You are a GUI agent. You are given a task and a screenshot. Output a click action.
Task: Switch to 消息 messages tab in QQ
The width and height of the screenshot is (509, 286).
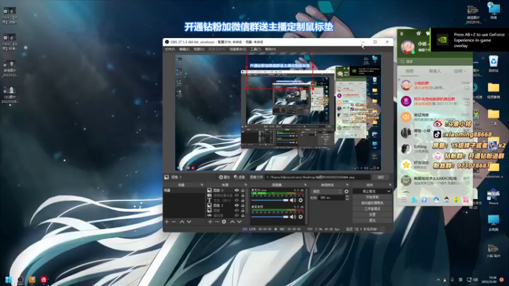click(x=410, y=71)
